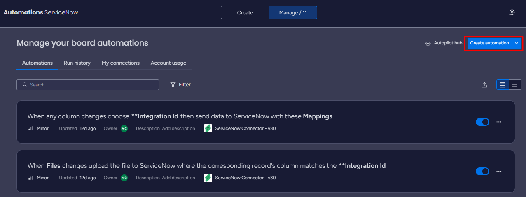
Task: Select the Automations sub-tab
Action: pos(37,63)
